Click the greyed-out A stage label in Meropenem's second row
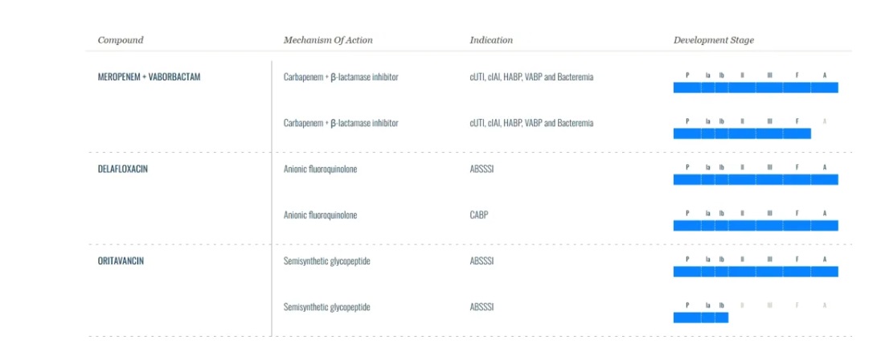This screenshot has width=873, height=352. coord(825,121)
